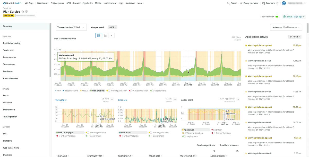Select the MySQL legend color dot
Image resolution: width=309 pixels, height=157 pixels.
[x=81, y=91]
